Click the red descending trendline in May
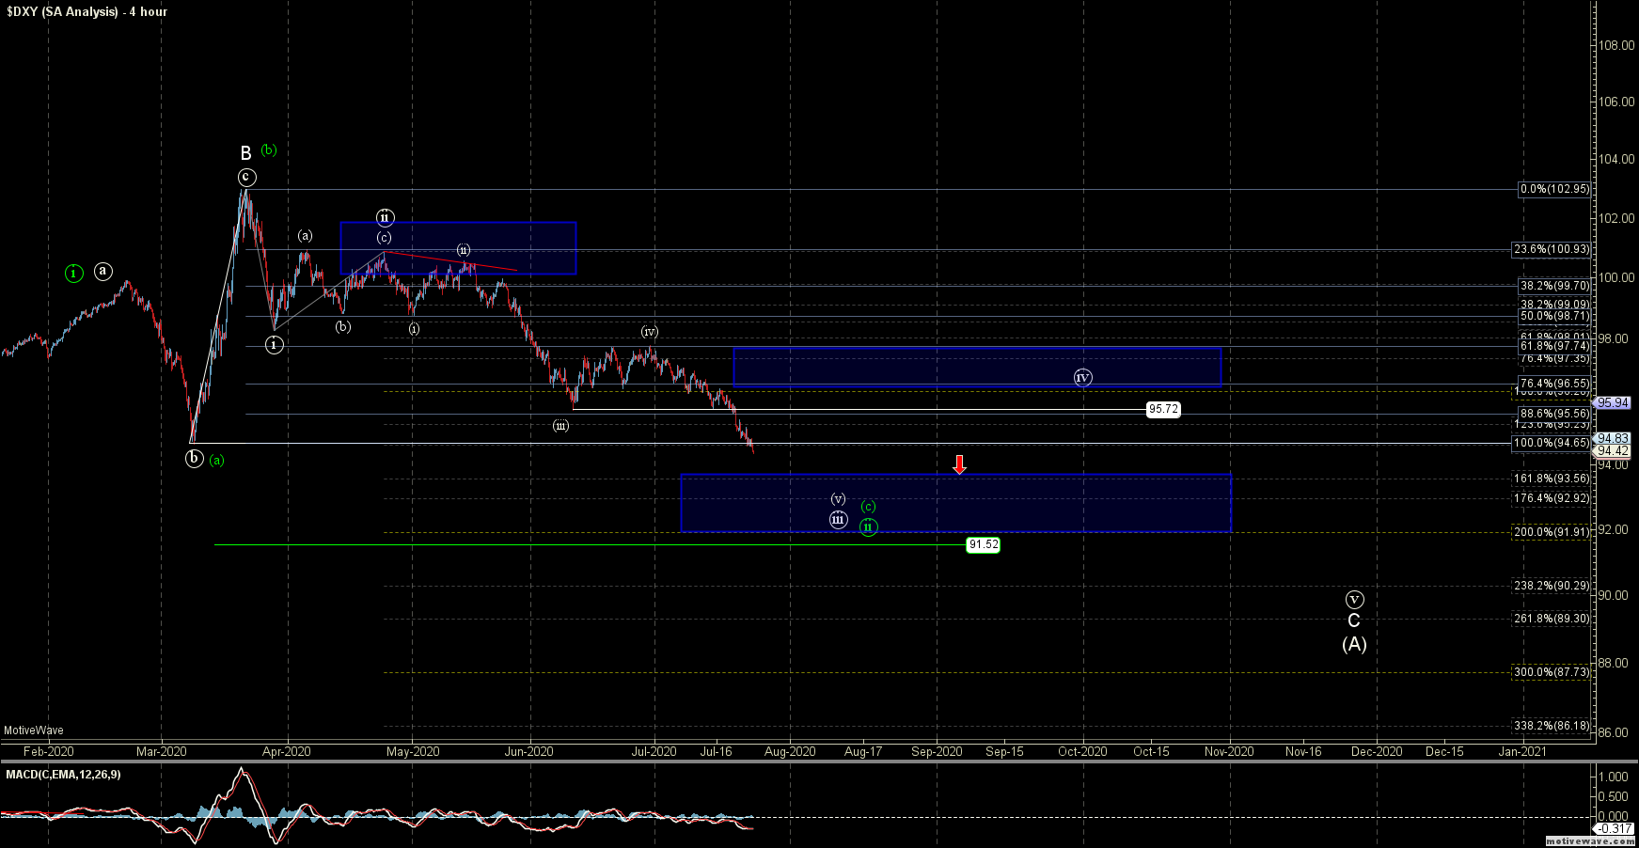The height and width of the screenshot is (848, 1639). click(x=451, y=260)
